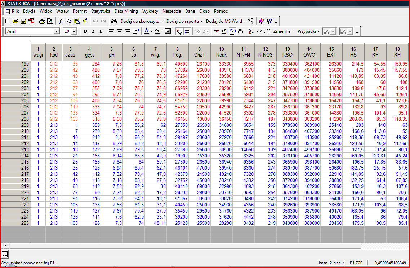This screenshot has height=268, width=410.
Task: Expand the Arial font name dropdown
Action: [x=57, y=31]
